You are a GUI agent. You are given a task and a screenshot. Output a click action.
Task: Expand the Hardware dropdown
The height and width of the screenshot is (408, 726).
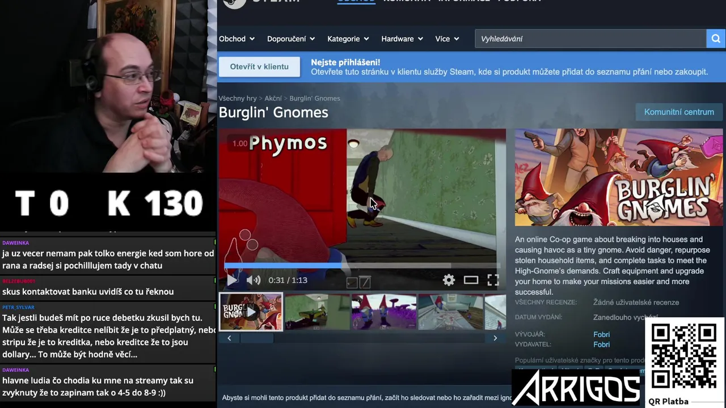click(x=402, y=39)
